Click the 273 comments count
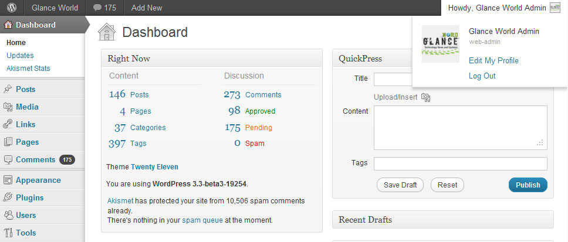This screenshot has height=242, width=568. pos(232,95)
